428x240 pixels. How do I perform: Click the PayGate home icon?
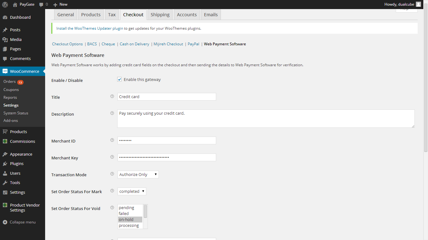[15, 4]
